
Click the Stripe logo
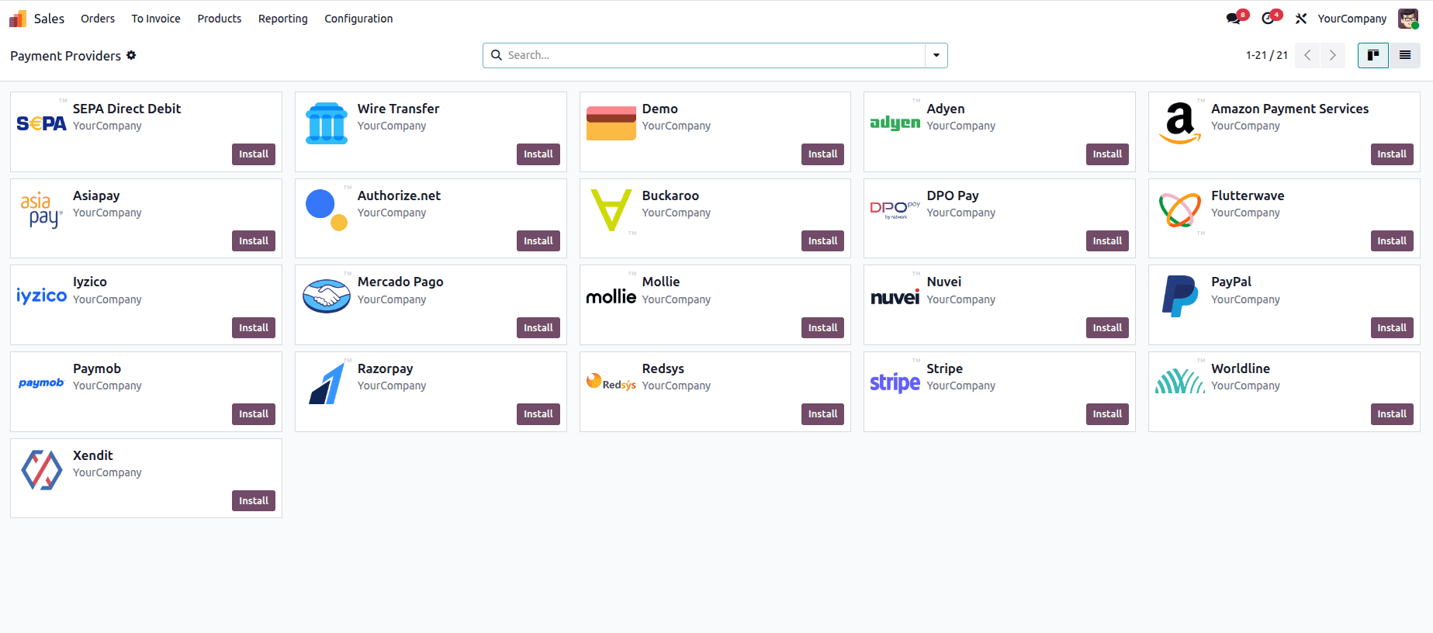pos(895,382)
